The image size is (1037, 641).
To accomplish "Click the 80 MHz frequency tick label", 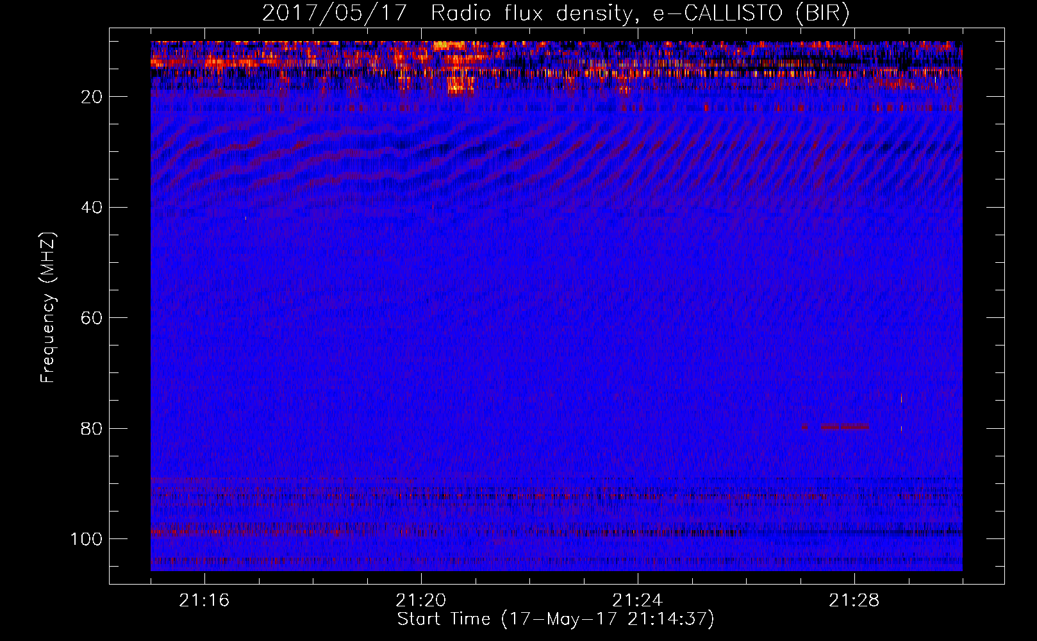I will pyautogui.click(x=92, y=429).
